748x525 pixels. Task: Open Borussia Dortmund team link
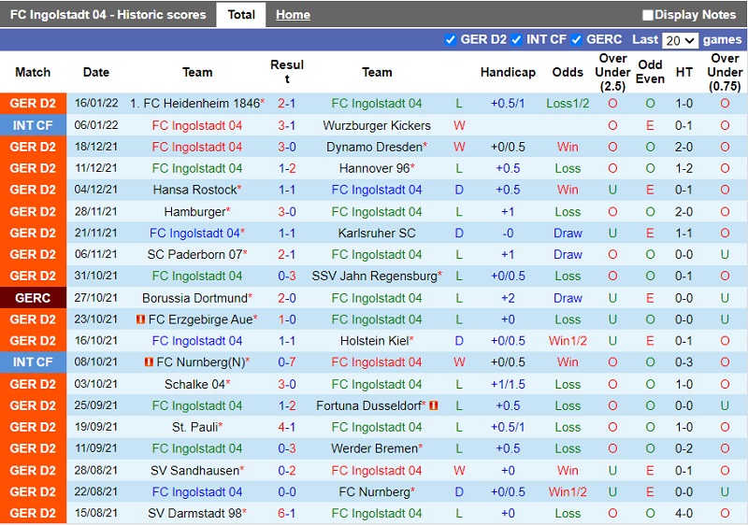tap(194, 298)
